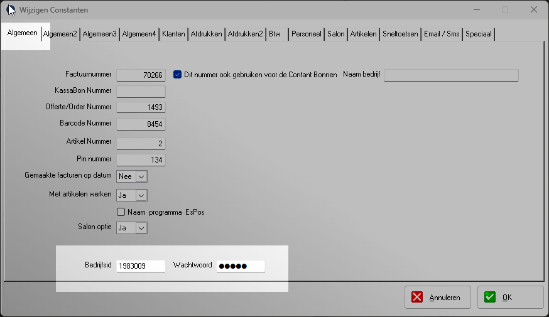Image resolution: width=549 pixels, height=317 pixels.
Task: Select the Email / Sms tab
Action: point(442,35)
